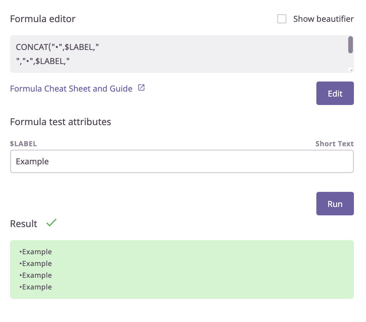Click the "Formula test attributes" heading
The height and width of the screenshot is (322, 366).
point(60,121)
